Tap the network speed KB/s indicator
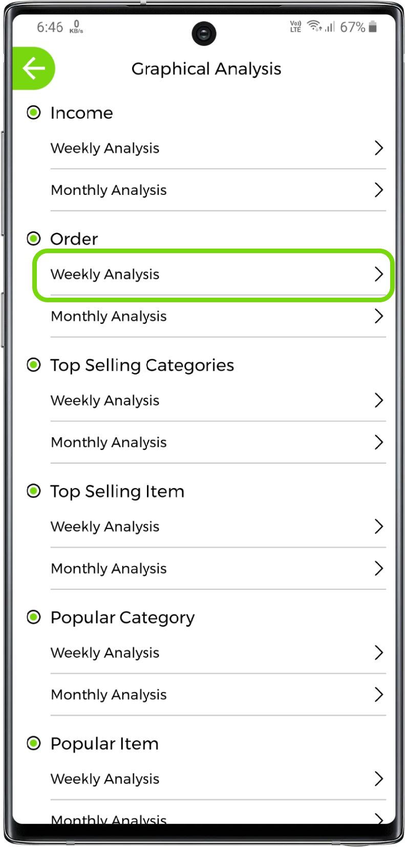This screenshot has width=405, height=847. (x=76, y=27)
